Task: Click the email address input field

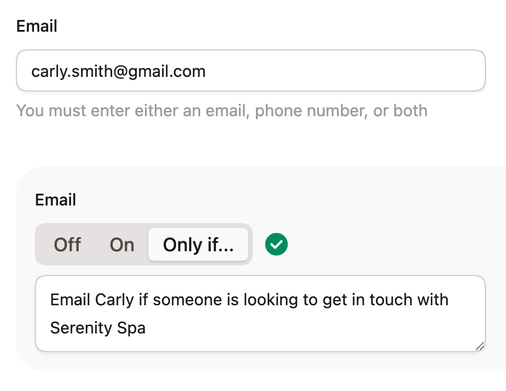Action: [x=251, y=70]
